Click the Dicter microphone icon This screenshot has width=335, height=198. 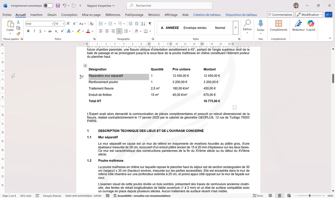pyautogui.click(x=260, y=26)
